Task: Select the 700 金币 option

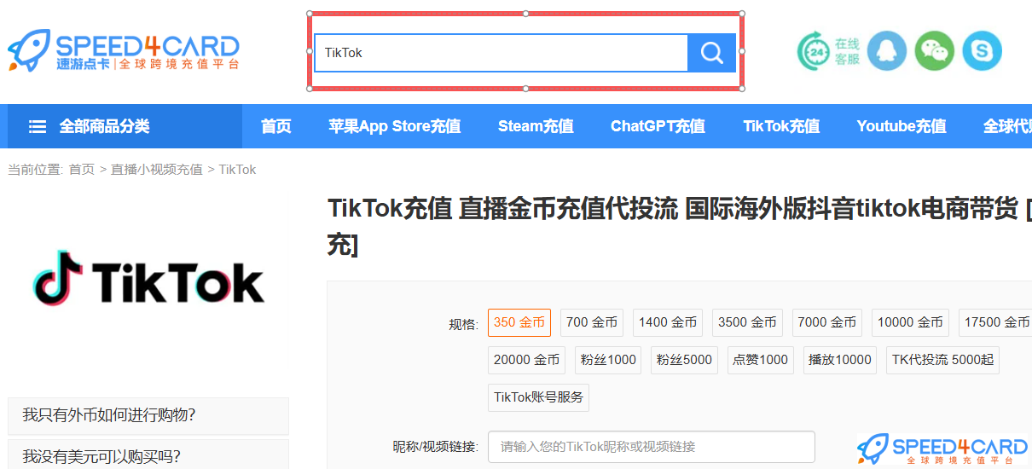Action: click(592, 322)
